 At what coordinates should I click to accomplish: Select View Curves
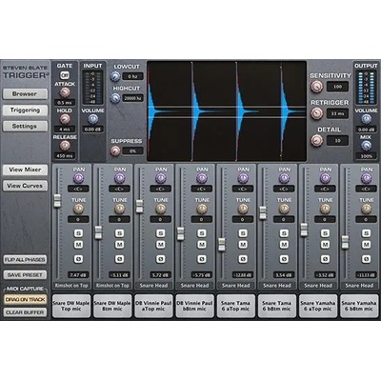[25, 186]
